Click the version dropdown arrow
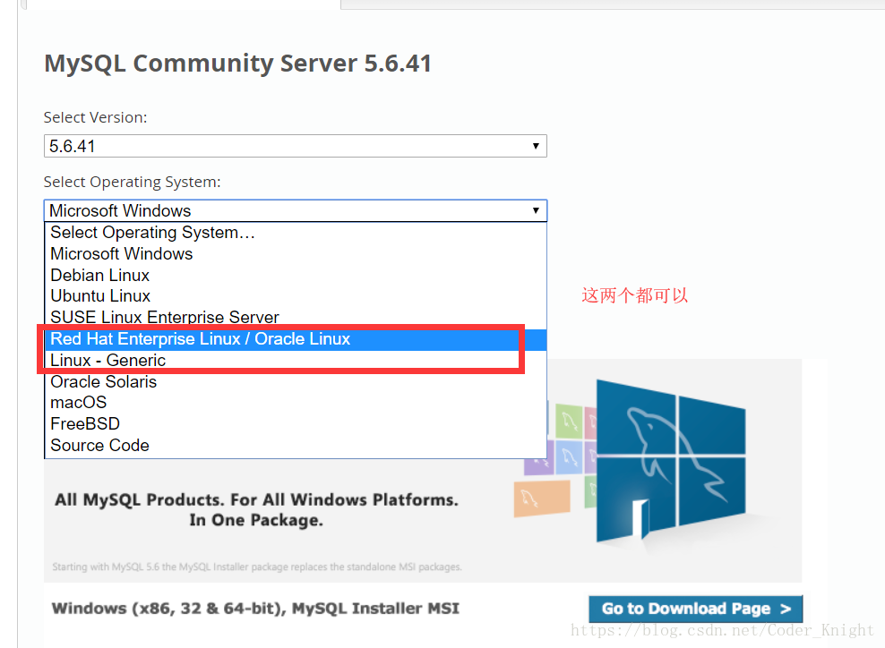This screenshot has width=885, height=648. click(x=536, y=146)
